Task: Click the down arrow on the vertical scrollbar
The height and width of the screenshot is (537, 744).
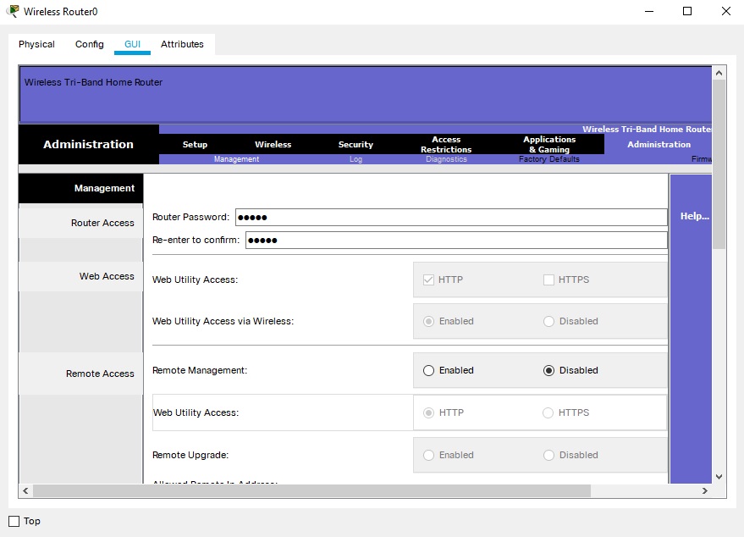Action: 719,476
